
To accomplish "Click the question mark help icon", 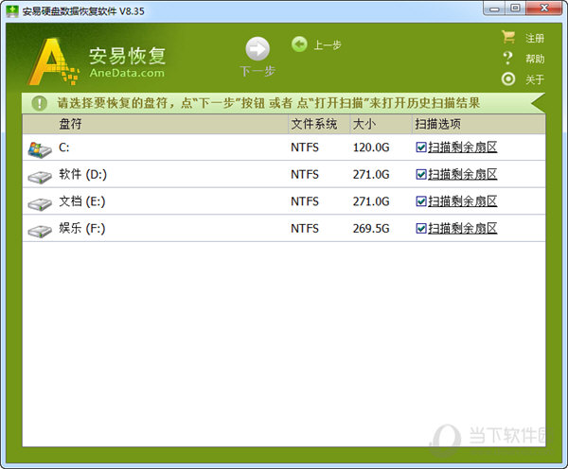I will [508, 58].
